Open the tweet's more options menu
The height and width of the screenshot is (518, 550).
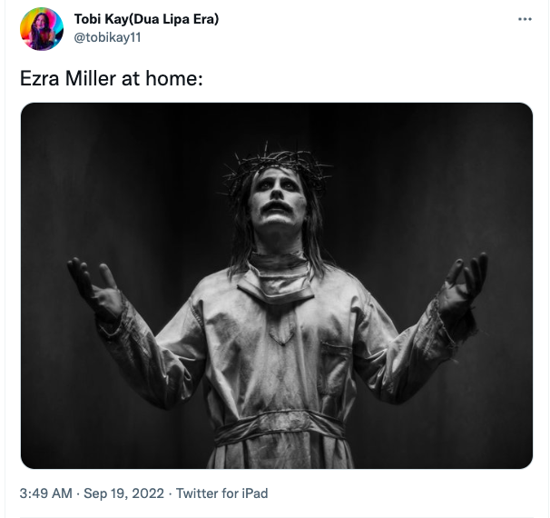[524, 19]
